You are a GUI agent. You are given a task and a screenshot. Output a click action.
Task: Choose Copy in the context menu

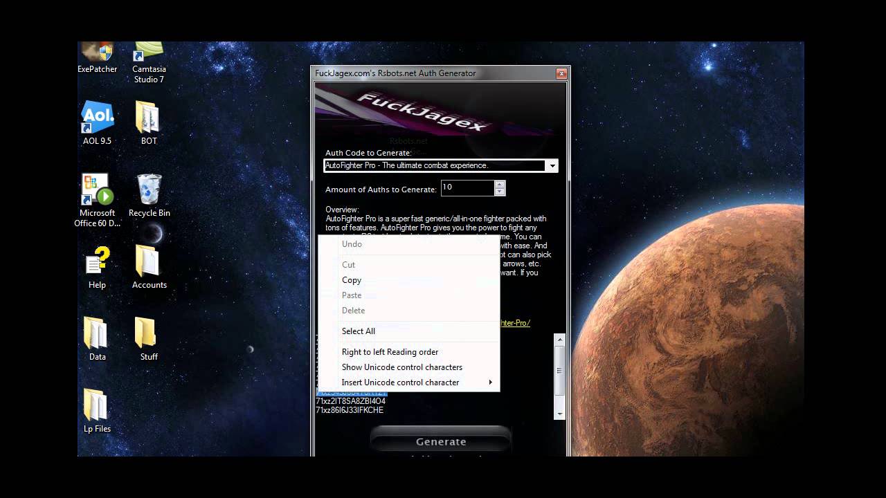(408, 280)
